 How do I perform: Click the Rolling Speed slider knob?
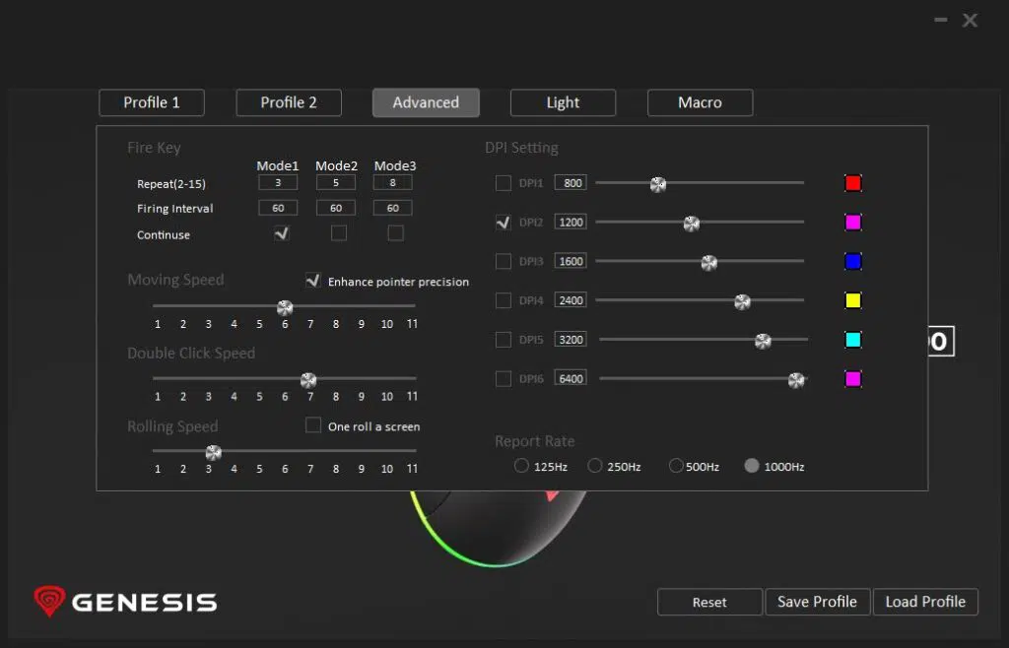click(213, 452)
